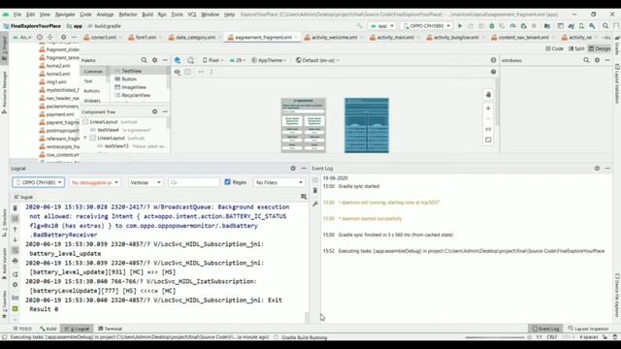Click the Debug app bug icon in toolbar
Image resolution: width=621 pixels, height=349 pixels.
coord(492,26)
